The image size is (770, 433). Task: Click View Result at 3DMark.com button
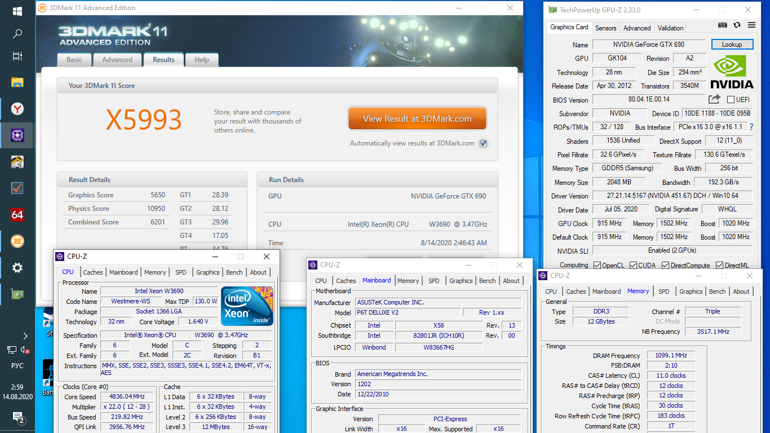[417, 118]
